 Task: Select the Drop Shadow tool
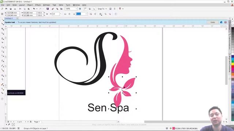pyautogui.click(x=2, y=75)
